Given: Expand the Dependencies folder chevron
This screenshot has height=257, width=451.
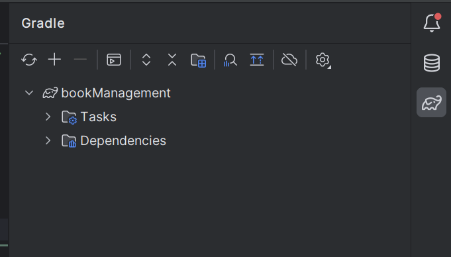Looking at the screenshot, I should (x=48, y=140).
